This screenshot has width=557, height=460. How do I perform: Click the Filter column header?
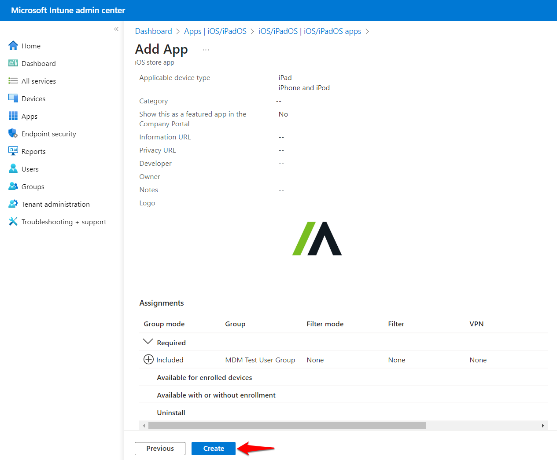pyautogui.click(x=396, y=324)
